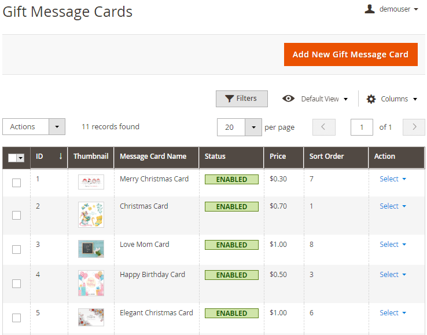This screenshot has height=335, width=427.
Task: Sort by the Sort Order column header
Action: click(336, 158)
